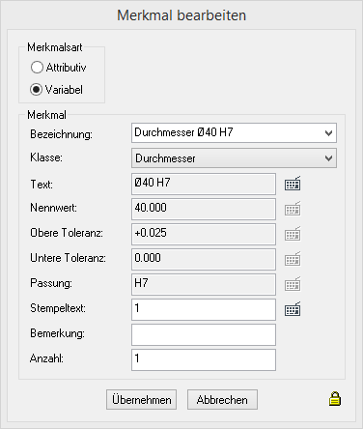The width and height of the screenshot is (363, 429).
Task: Click the Untere Toleranz field 0.000
Action: pos(204,259)
